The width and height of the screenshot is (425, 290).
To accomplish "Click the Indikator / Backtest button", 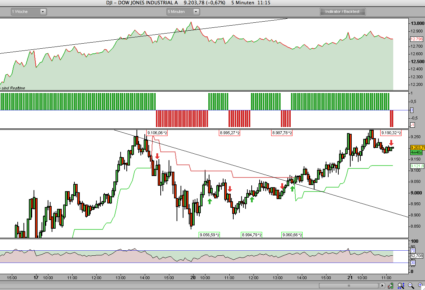I will [342, 12].
